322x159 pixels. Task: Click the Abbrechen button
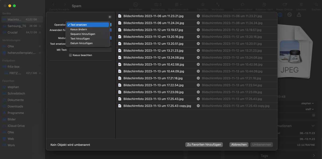point(239,145)
